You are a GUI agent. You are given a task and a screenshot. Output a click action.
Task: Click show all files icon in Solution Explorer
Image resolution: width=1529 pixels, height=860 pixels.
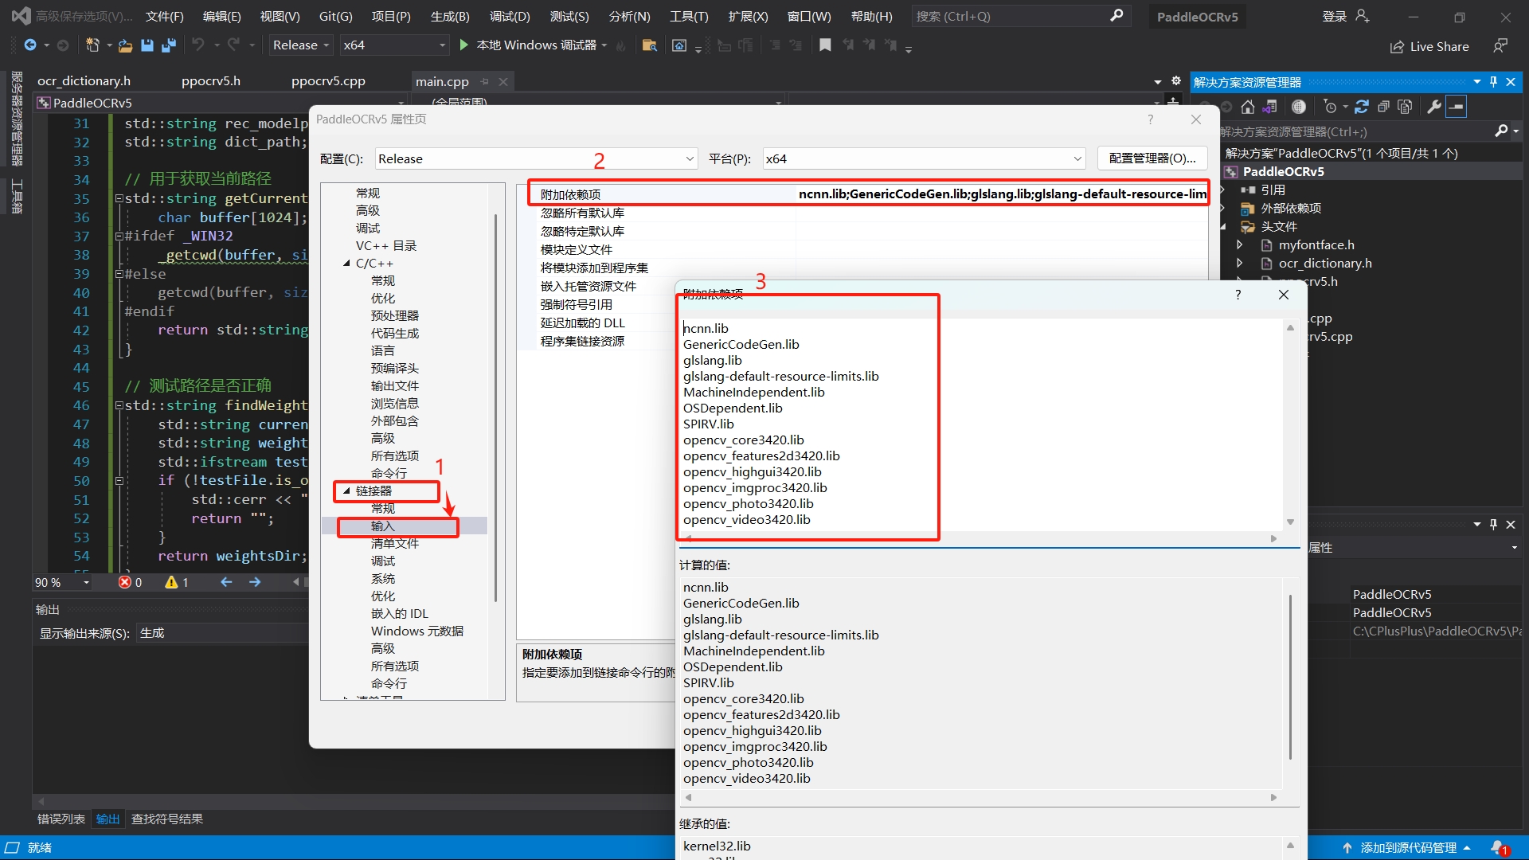(x=1405, y=107)
